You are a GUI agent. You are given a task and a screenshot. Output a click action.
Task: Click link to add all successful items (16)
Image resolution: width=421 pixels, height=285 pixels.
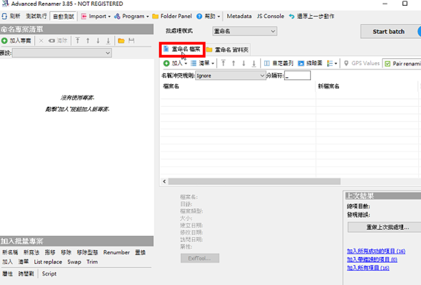pyautogui.click(x=376, y=251)
